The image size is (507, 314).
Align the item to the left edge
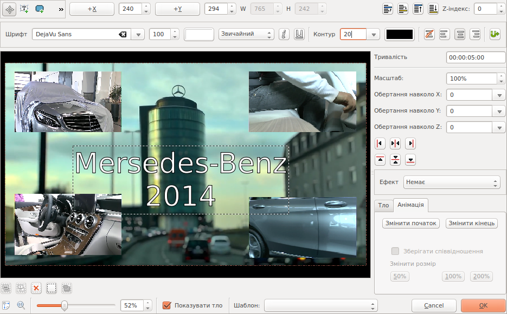380,143
